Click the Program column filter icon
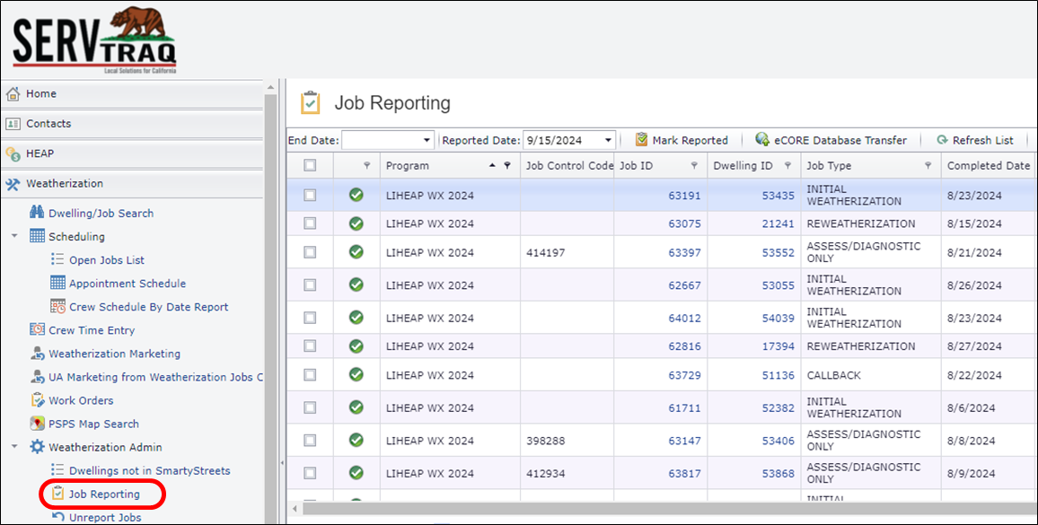The image size is (1038, 525). click(507, 165)
